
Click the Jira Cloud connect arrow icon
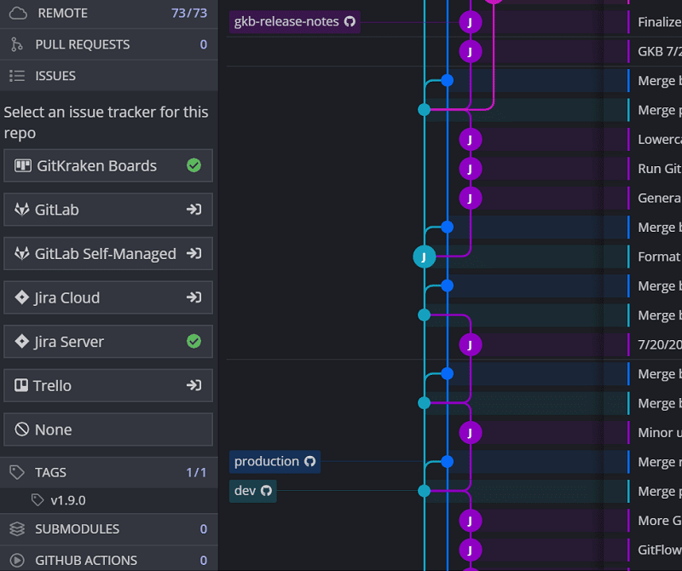[194, 297]
